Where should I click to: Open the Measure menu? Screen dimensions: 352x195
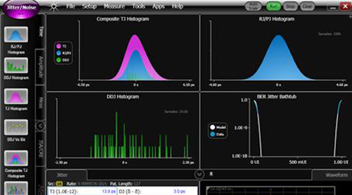click(114, 6)
